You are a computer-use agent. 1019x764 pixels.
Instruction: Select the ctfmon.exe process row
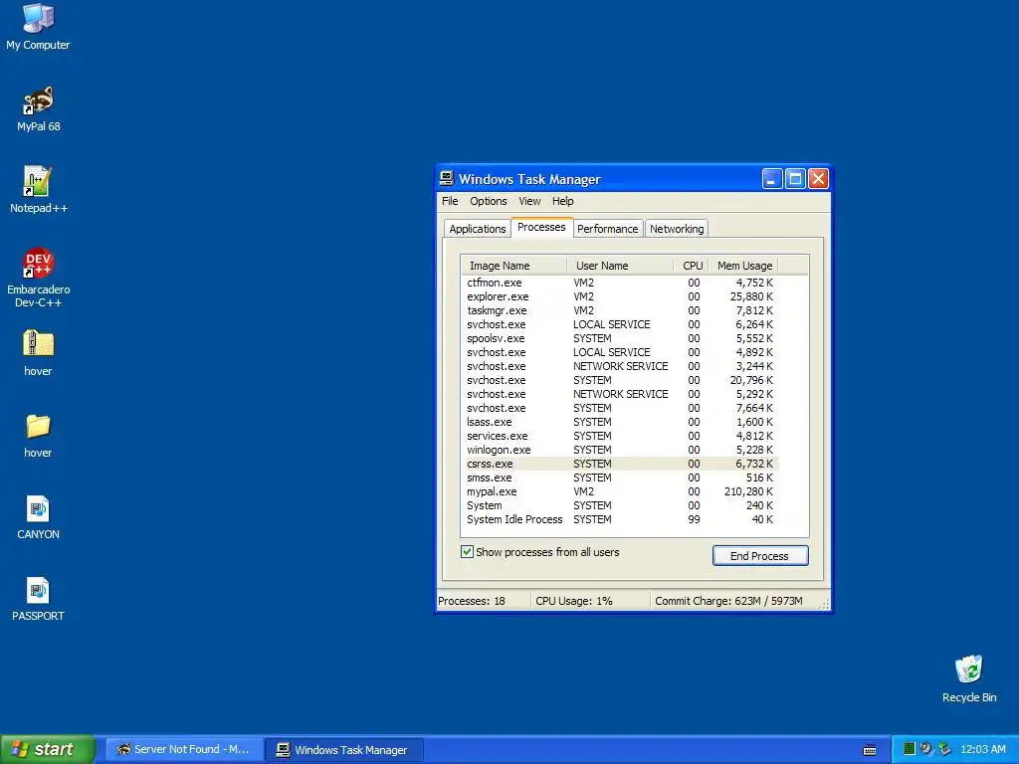pyautogui.click(x=621, y=283)
